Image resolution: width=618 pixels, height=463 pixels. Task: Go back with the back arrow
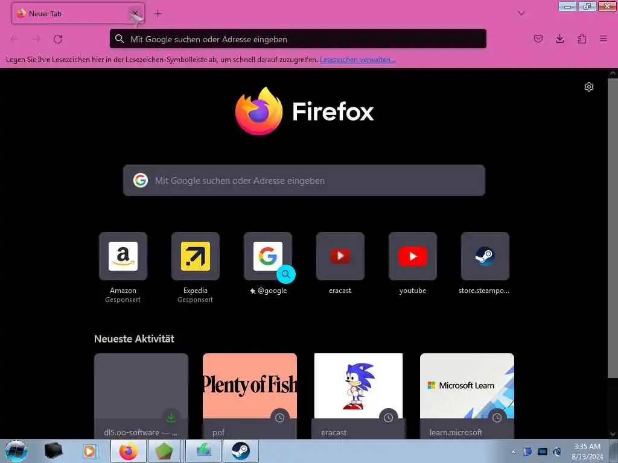click(14, 39)
